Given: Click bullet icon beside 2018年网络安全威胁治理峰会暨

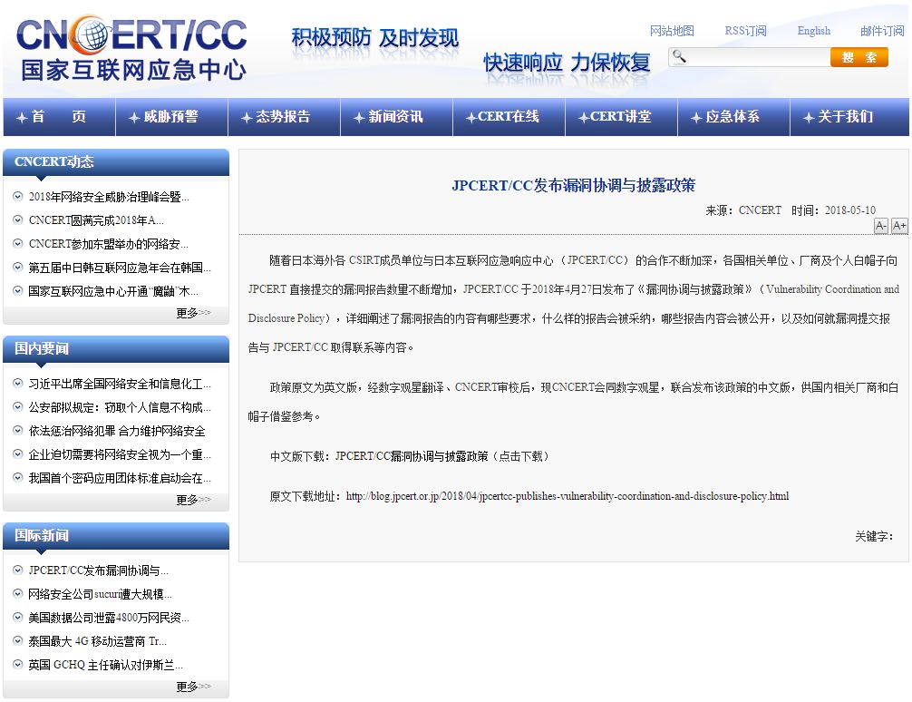Looking at the screenshot, I should [x=18, y=197].
